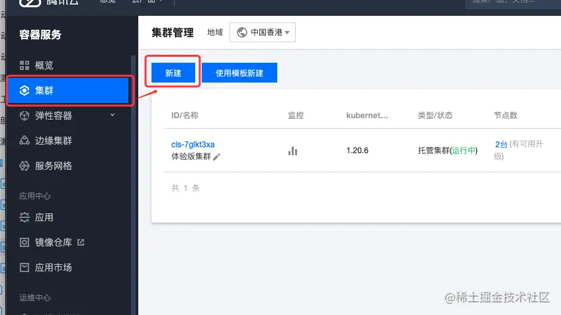Click the 容器服务 sidebar title
The image size is (561, 315).
40,34
